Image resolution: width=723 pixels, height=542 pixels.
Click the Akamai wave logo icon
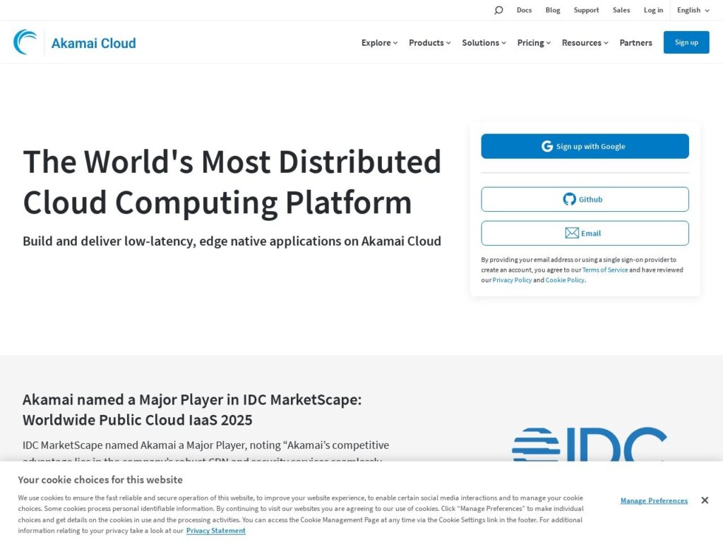pyautogui.click(x=25, y=42)
